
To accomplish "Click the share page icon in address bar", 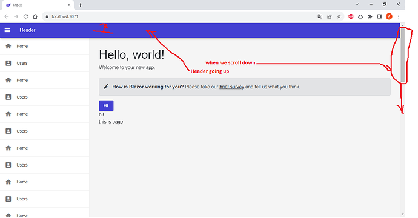I will click(x=330, y=16).
